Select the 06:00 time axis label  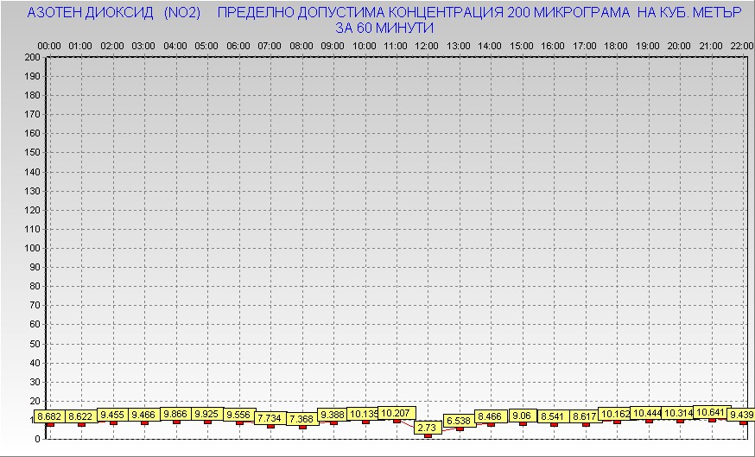point(238,45)
